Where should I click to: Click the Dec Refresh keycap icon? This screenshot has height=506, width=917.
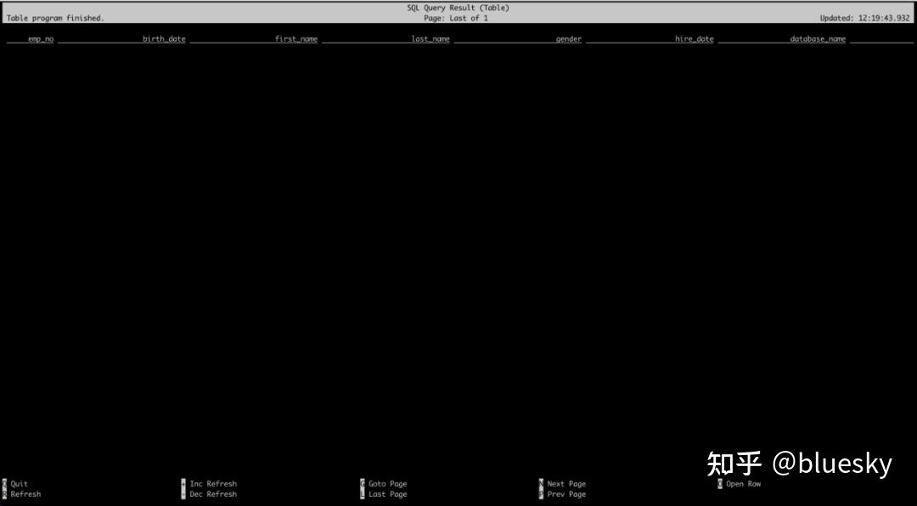(183, 493)
